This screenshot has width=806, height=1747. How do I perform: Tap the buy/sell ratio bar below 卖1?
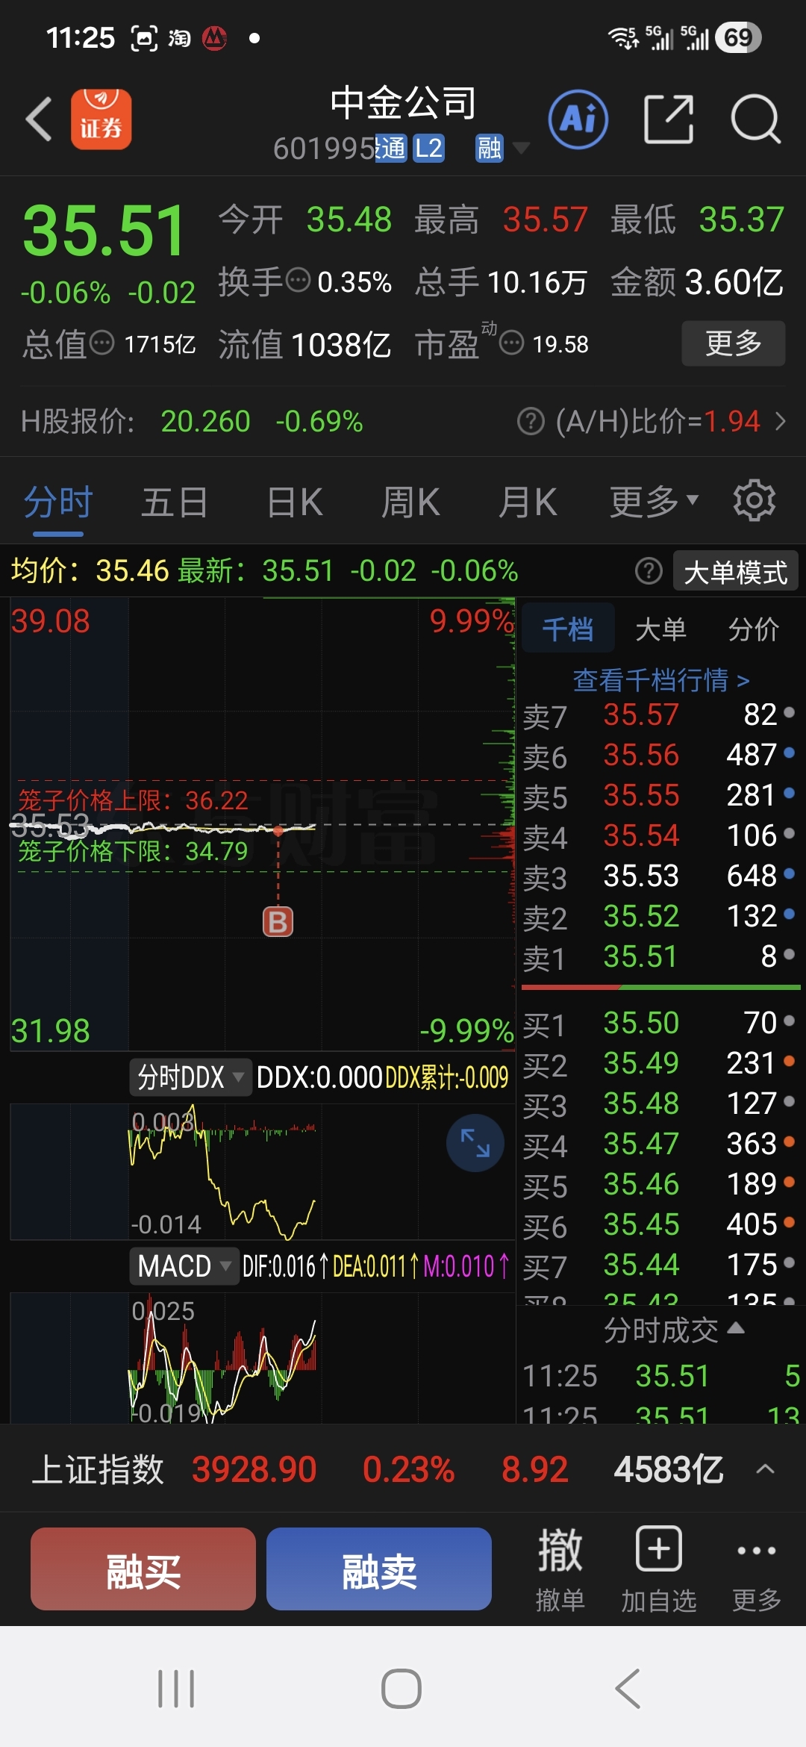(x=661, y=987)
